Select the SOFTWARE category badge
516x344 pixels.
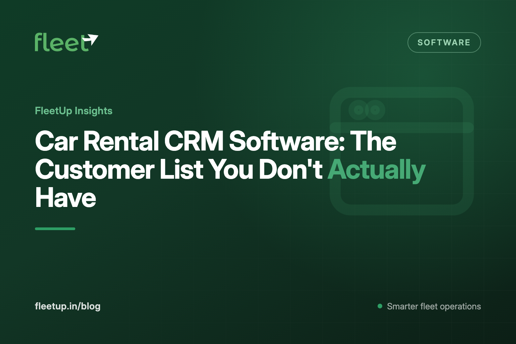pos(444,42)
